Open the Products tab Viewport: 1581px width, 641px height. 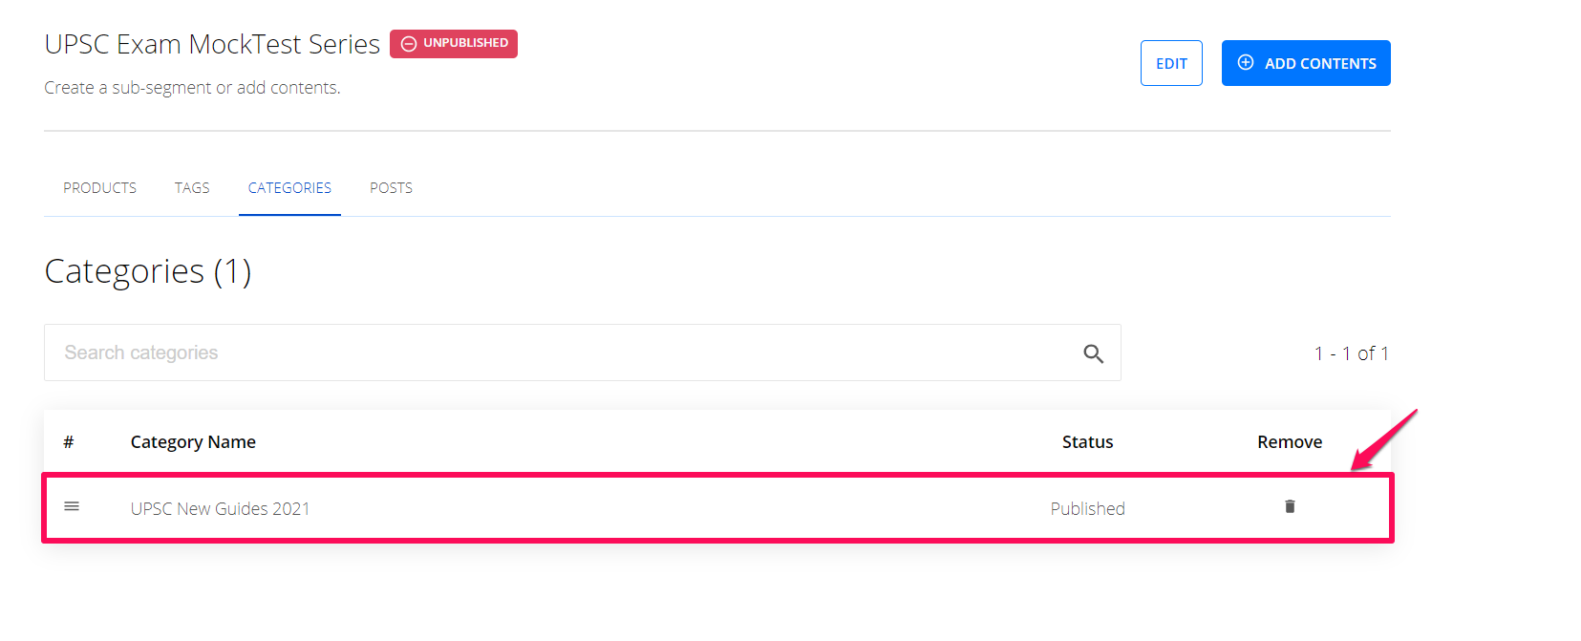pyautogui.click(x=99, y=188)
